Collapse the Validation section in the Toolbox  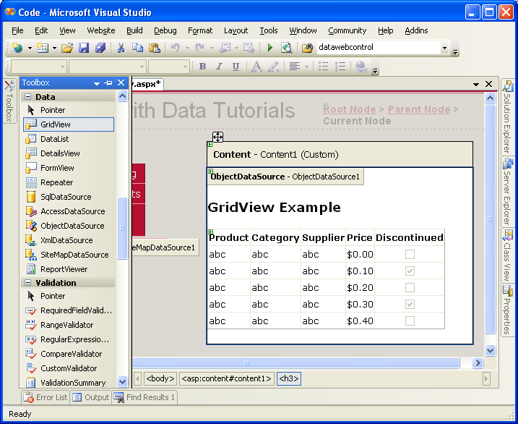coord(28,283)
